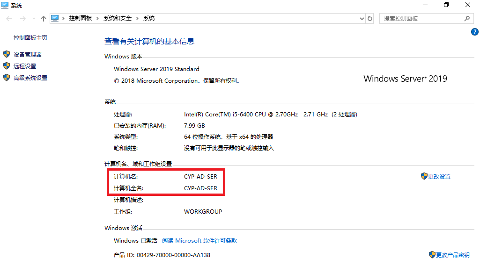The height and width of the screenshot is (266, 480).
Task: Click shield icon beside 远程设置
Action: click(x=7, y=66)
